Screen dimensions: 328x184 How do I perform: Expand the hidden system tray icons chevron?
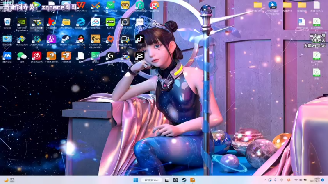[265, 180]
